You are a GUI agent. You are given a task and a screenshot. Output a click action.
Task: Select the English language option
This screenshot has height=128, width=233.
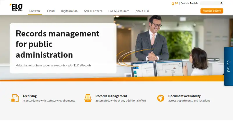194,3
